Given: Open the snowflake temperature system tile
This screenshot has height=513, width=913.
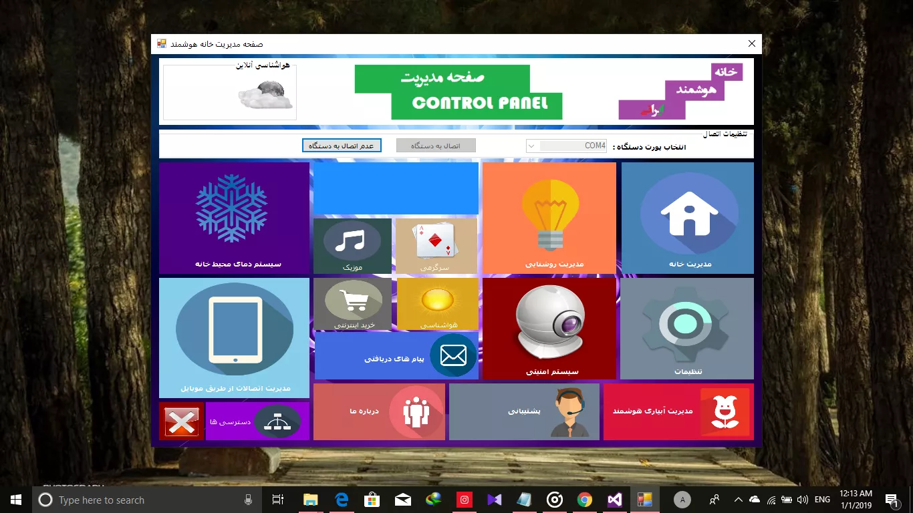Looking at the screenshot, I should point(234,218).
